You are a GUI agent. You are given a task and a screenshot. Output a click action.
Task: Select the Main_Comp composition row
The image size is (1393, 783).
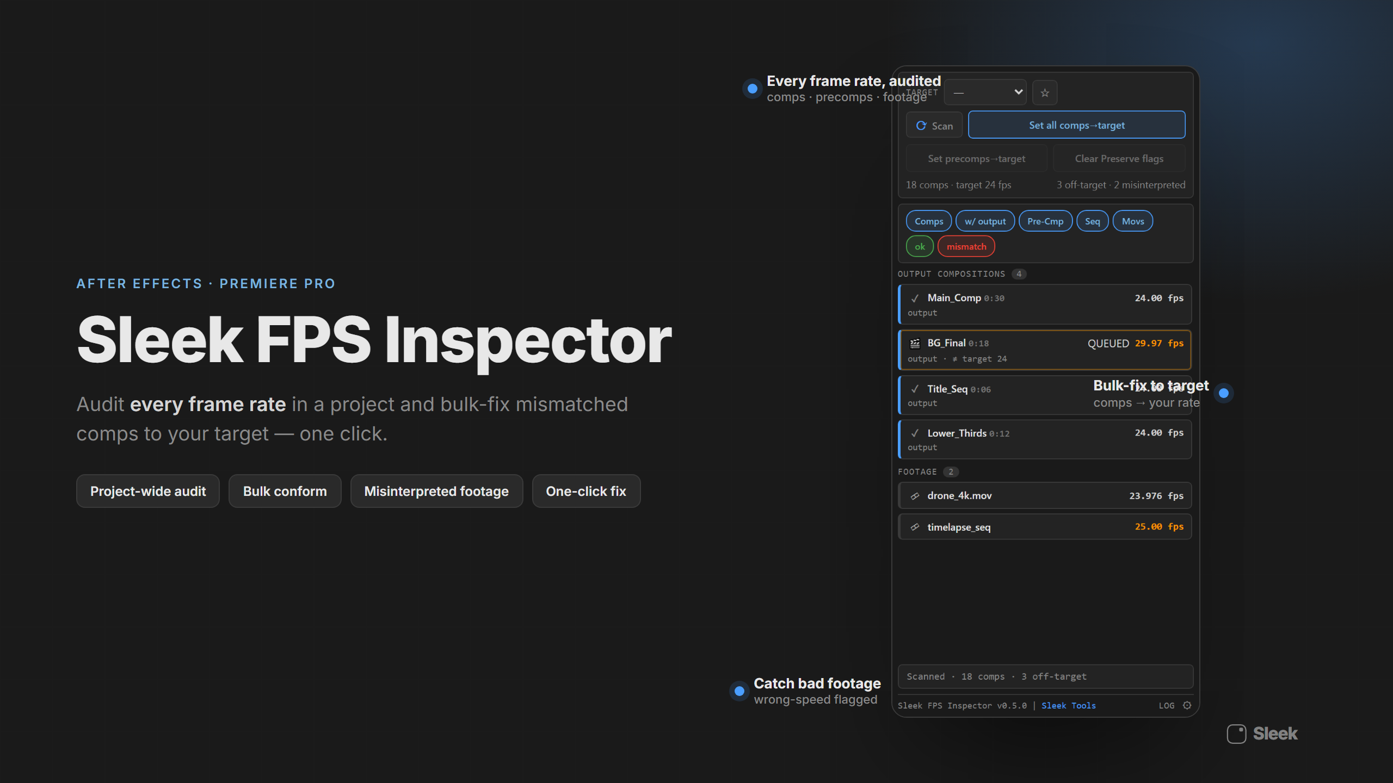tap(1045, 304)
